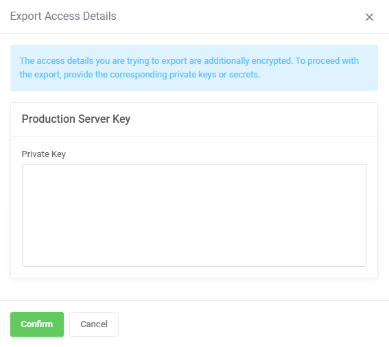Click the blue encryption notice banner
This screenshot has height=347, width=389.
coord(194,68)
